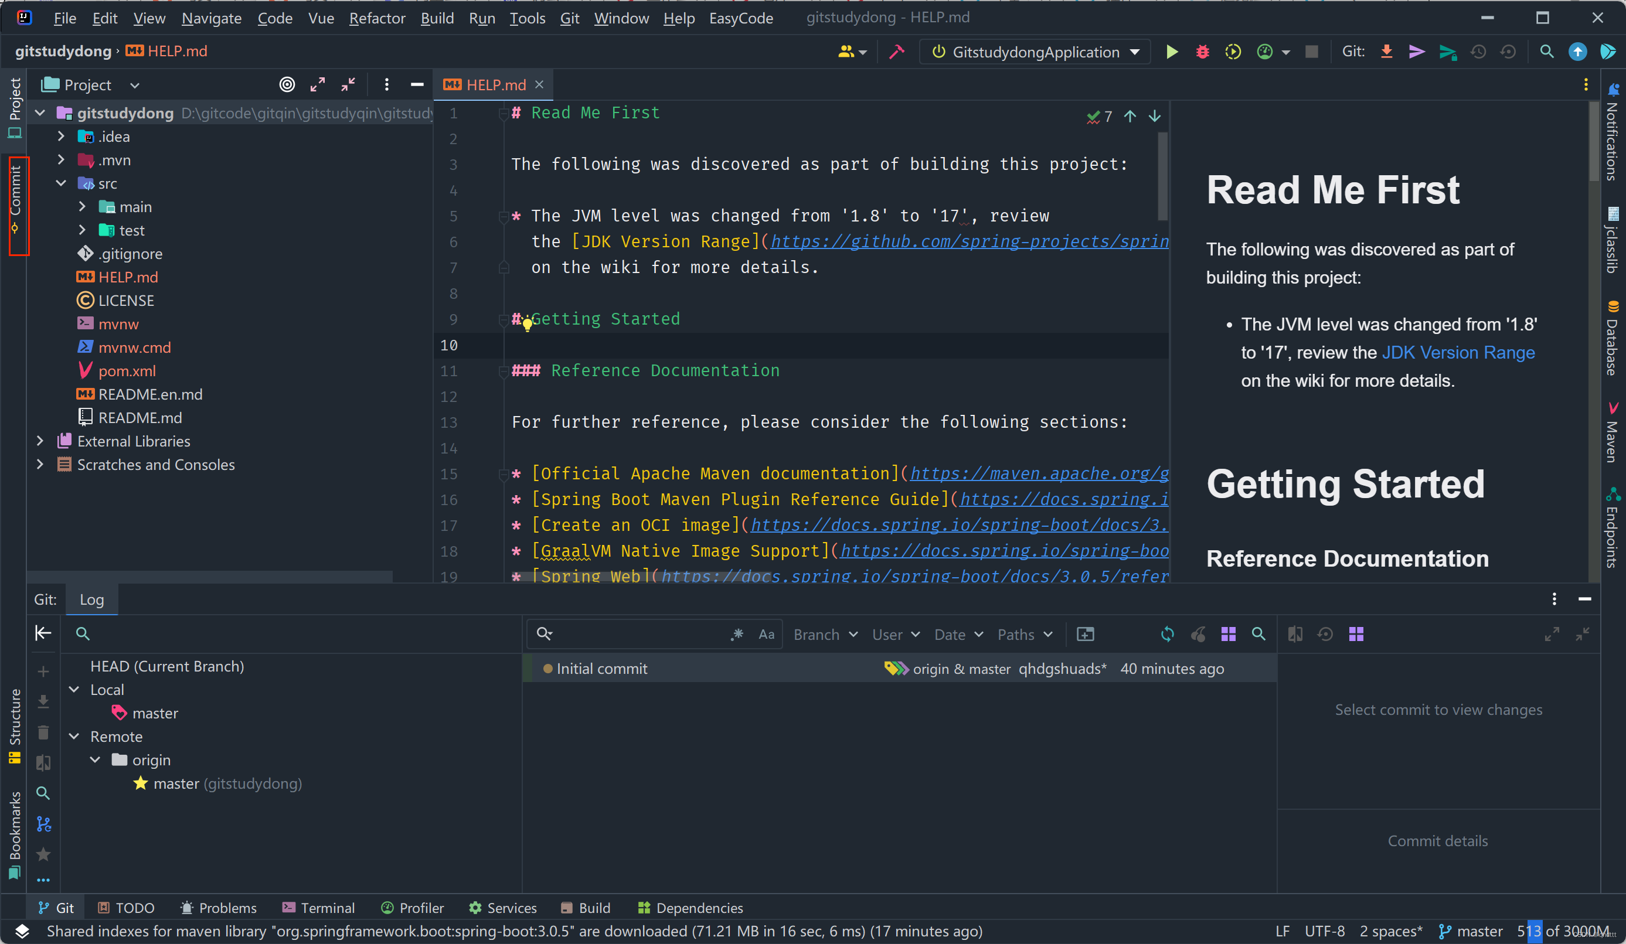Go to next highlighted problem arrow
The width and height of the screenshot is (1626, 944).
(1154, 116)
